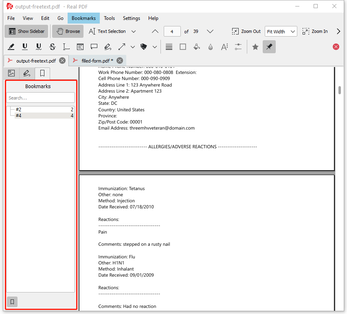The width and height of the screenshot is (347, 314).
Task: Show the bookmarks sidebar panel
Action: tap(42, 73)
